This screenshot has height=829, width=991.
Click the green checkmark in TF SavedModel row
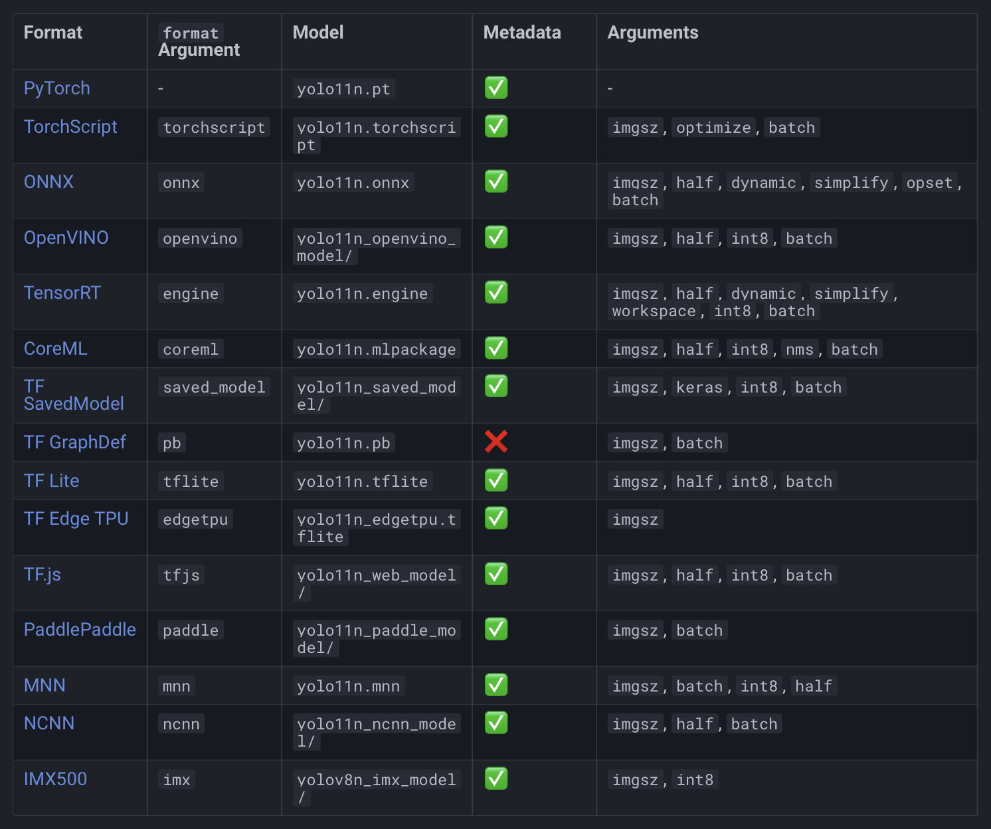click(x=496, y=386)
